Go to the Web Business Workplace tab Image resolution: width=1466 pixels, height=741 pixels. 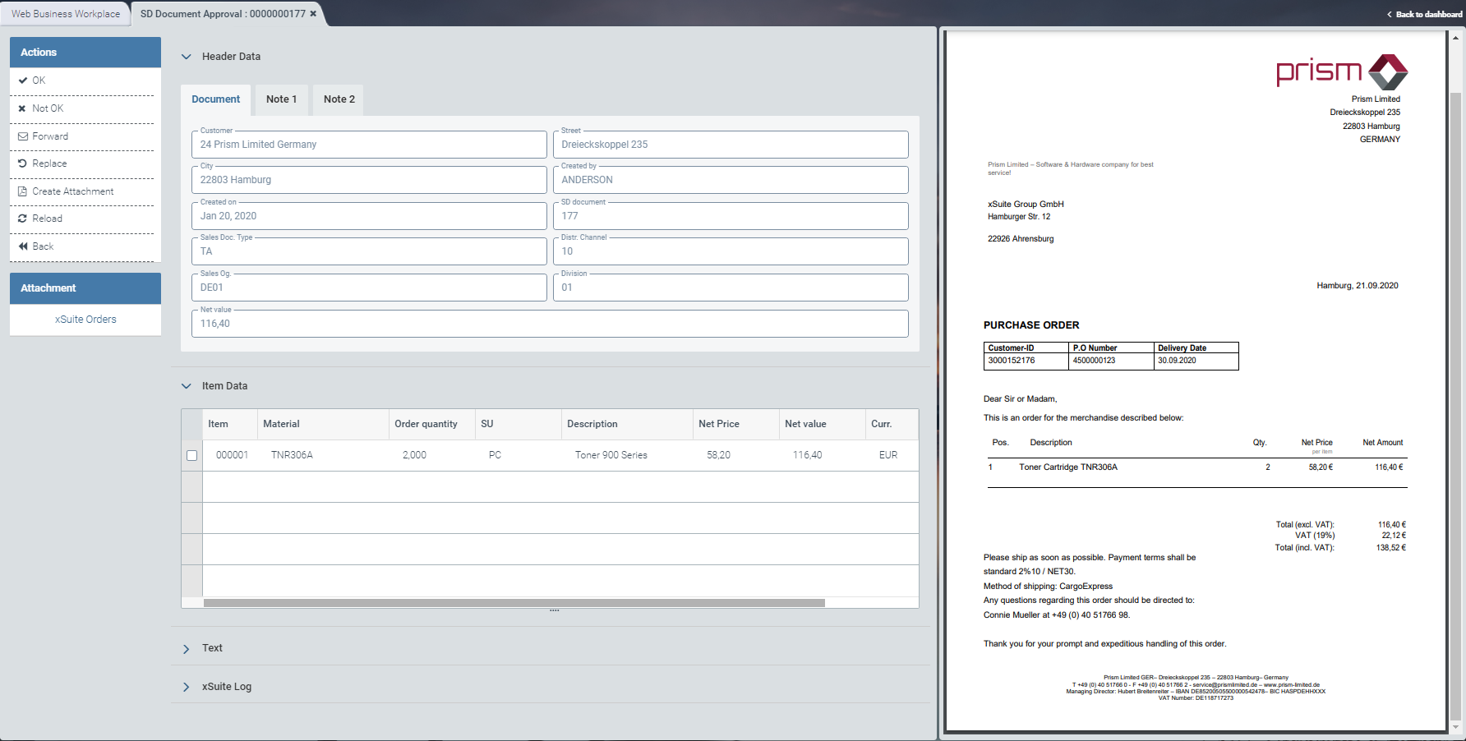pos(66,14)
